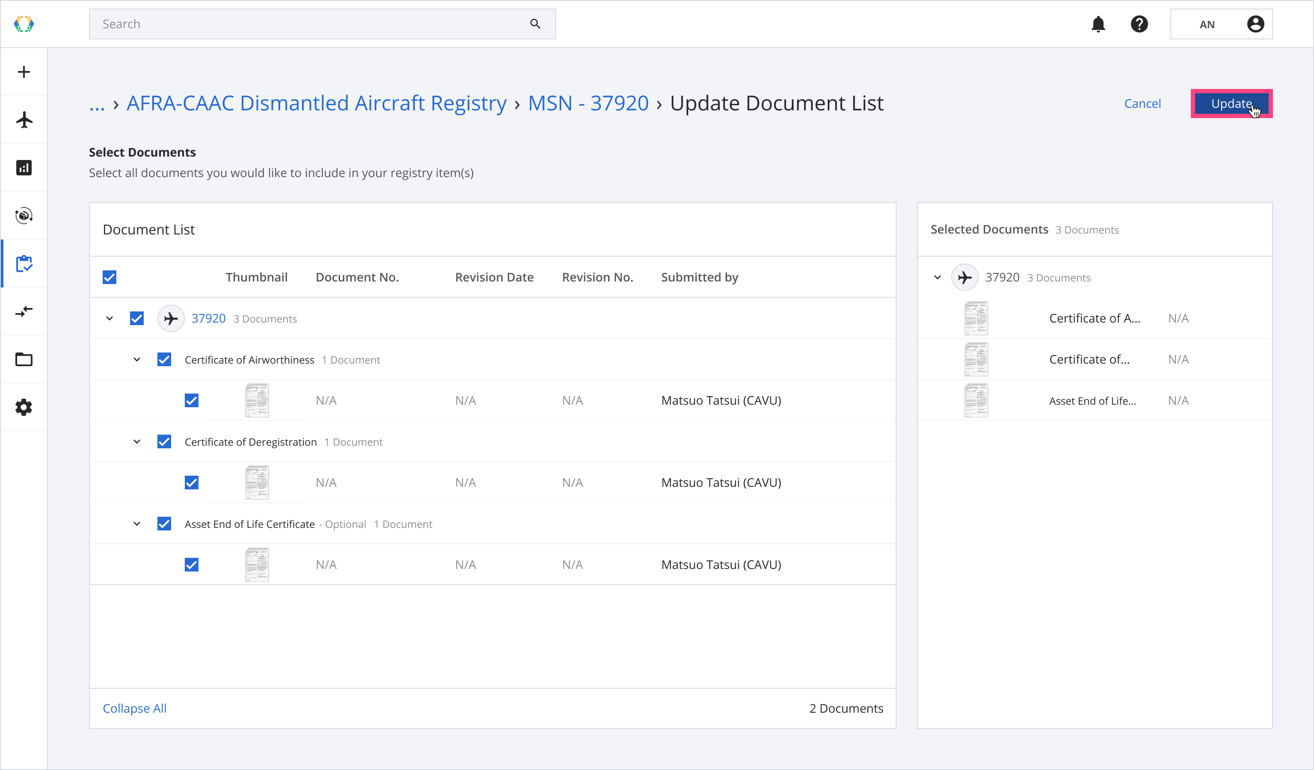The width and height of the screenshot is (1314, 770).
Task: Go to AFRA-CAAC Dismantled Aircraft Registry breadcrumb
Action: (317, 103)
